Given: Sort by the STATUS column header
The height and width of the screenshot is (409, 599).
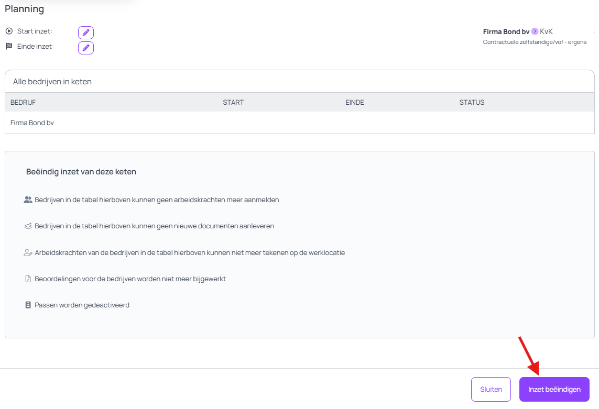Looking at the screenshot, I should [x=472, y=102].
